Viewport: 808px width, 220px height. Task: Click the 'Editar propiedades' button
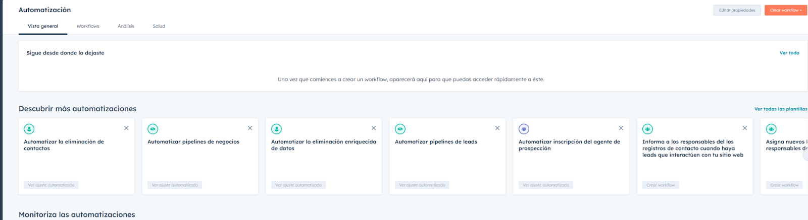click(737, 10)
